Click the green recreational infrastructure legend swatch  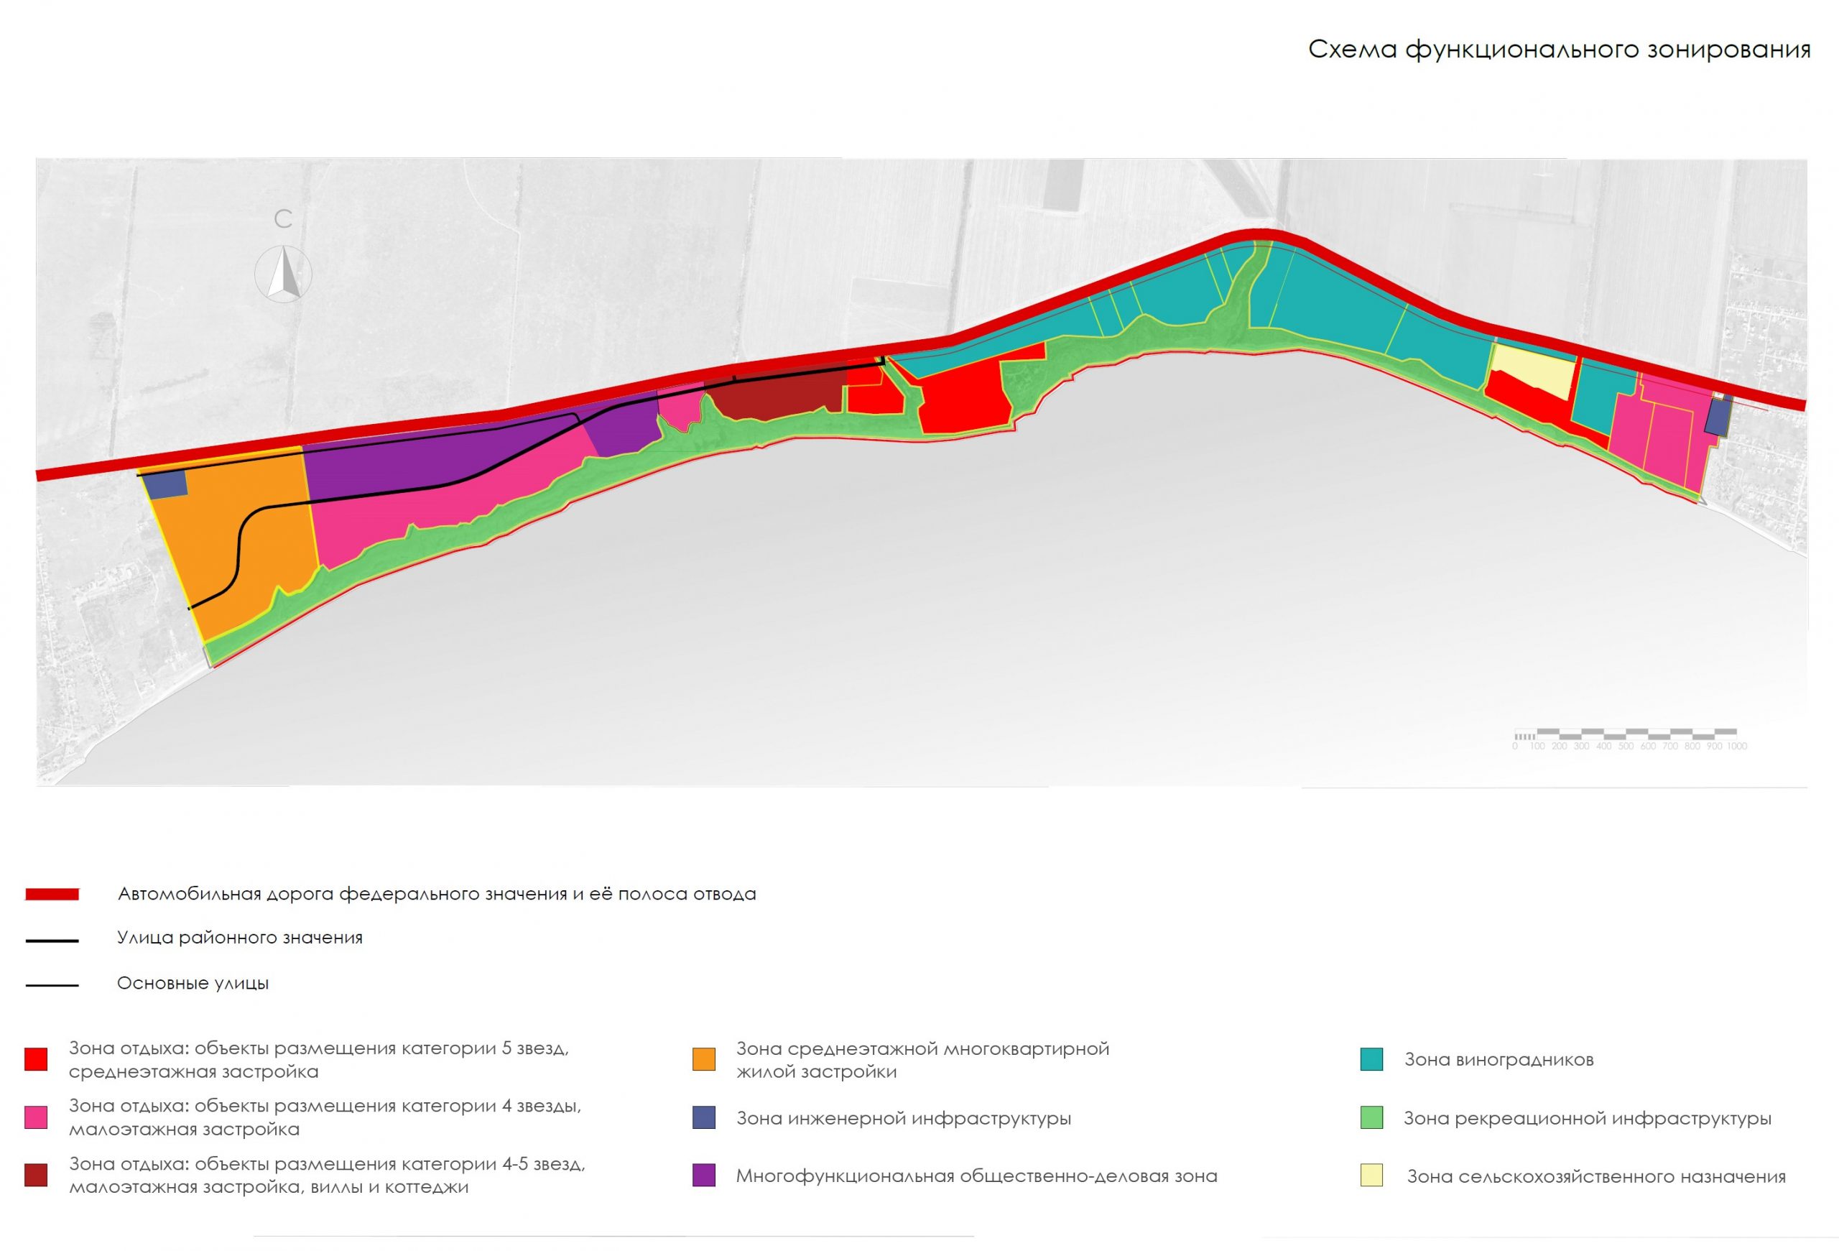click(x=1371, y=1117)
